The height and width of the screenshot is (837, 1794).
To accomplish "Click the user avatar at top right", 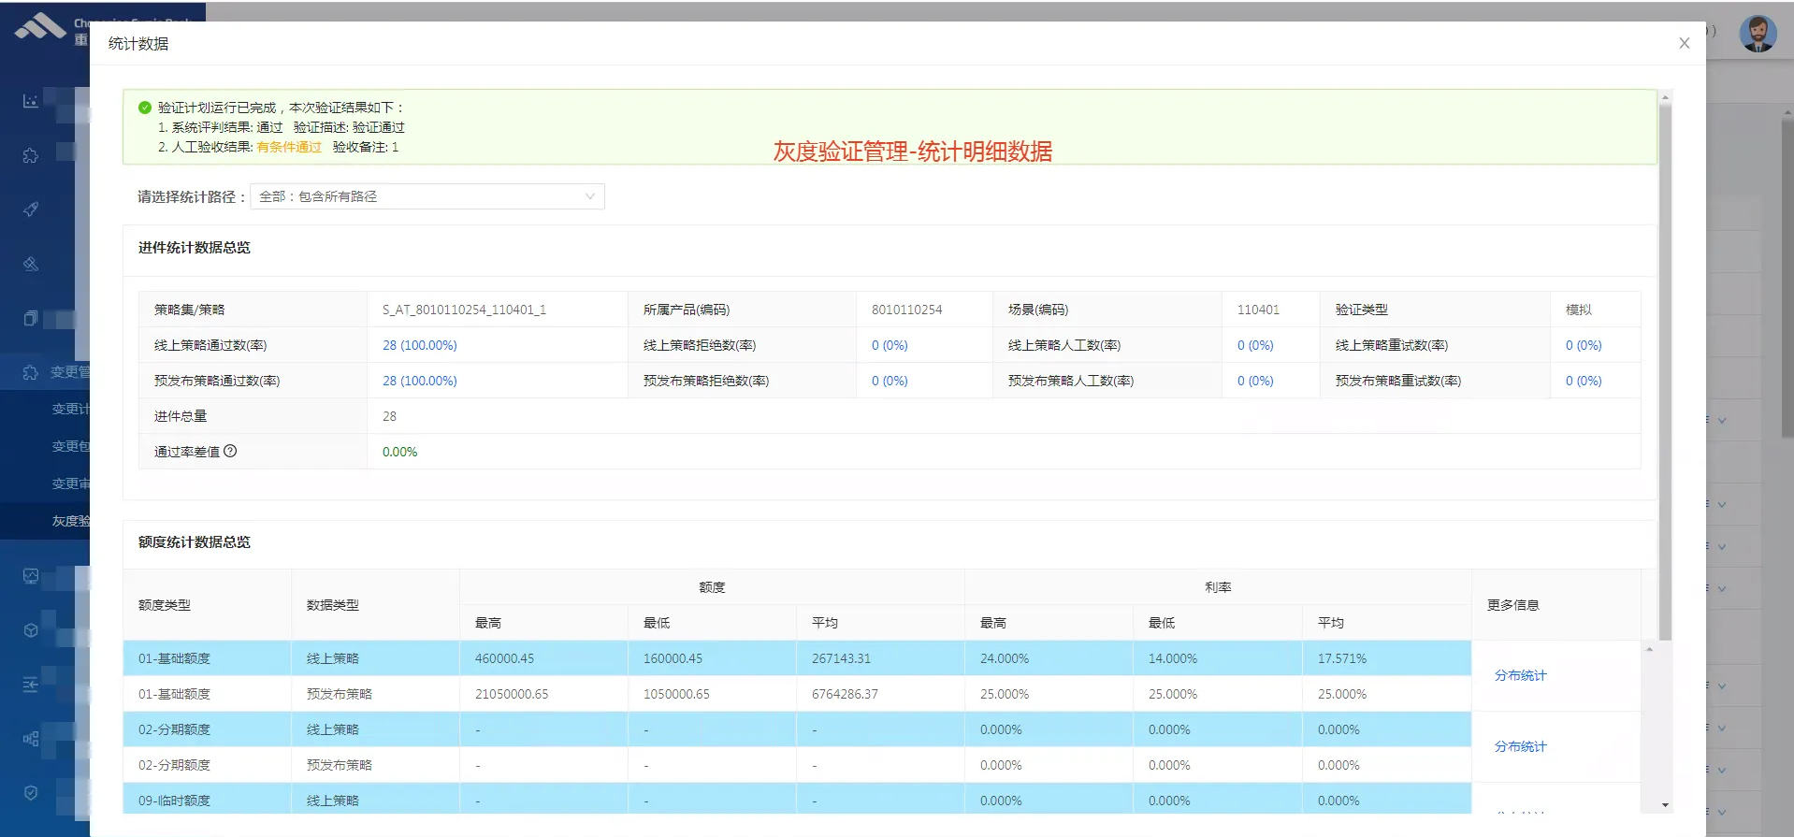I will click(x=1758, y=35).
